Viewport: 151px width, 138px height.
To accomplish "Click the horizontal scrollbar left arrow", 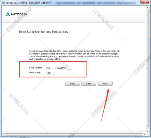I will tap(3, 135).
